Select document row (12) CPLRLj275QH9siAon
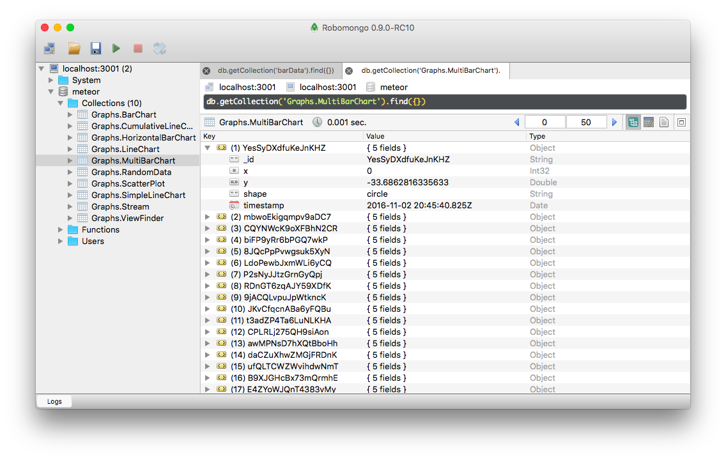This screenshot has height=460, width=726. click(445, 332)
